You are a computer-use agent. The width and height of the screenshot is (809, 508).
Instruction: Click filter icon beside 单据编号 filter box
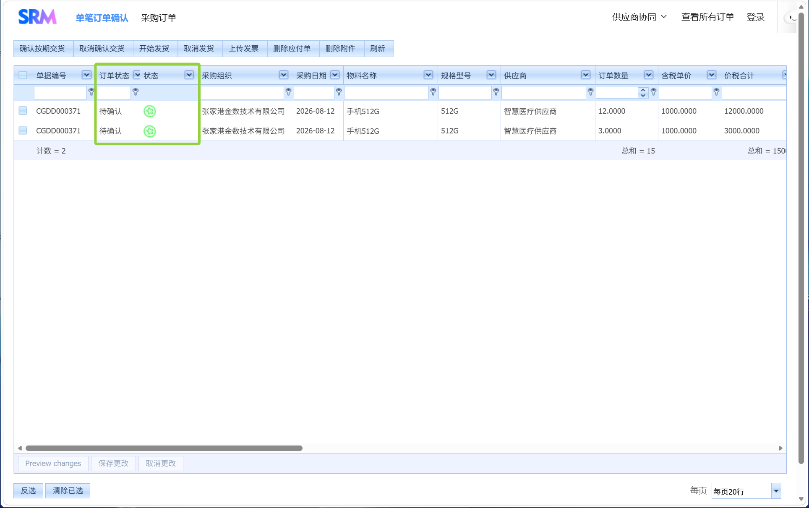pyautogui.click(x=91, y=92)
